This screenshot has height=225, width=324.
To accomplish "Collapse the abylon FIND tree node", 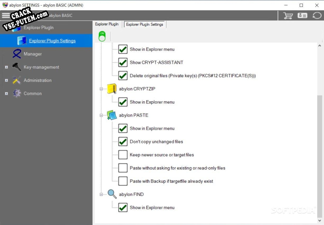I will (x=101, y=194).
